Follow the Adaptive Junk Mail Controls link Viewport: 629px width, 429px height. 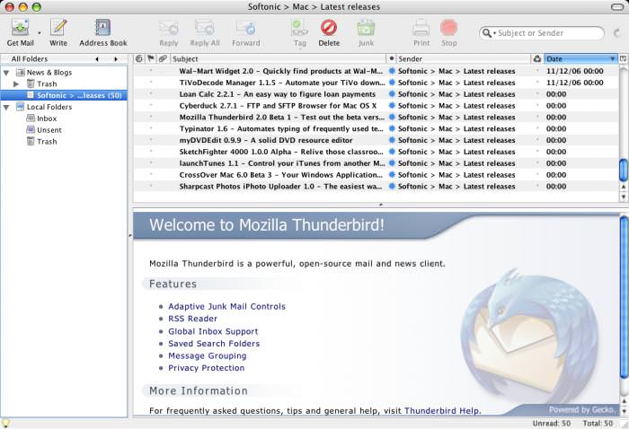click(x=226, y=307)
